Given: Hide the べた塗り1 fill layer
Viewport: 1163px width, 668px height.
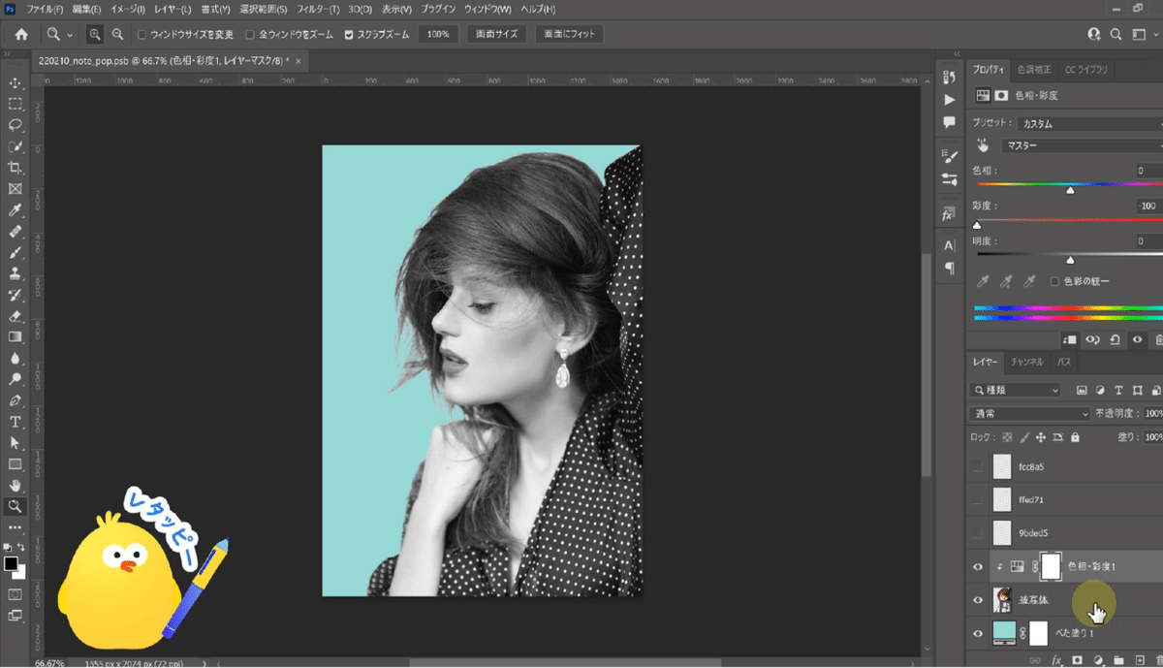Looking at the screenshot, I should point(977,633).
